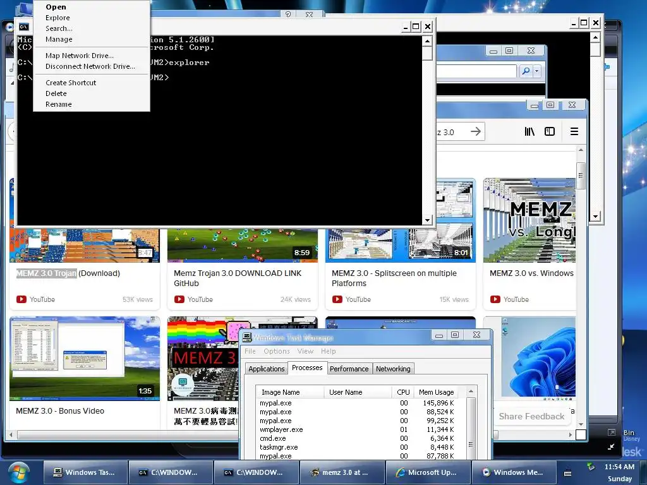Click the keyboard icon in system tray

click(x=568, y=473)
